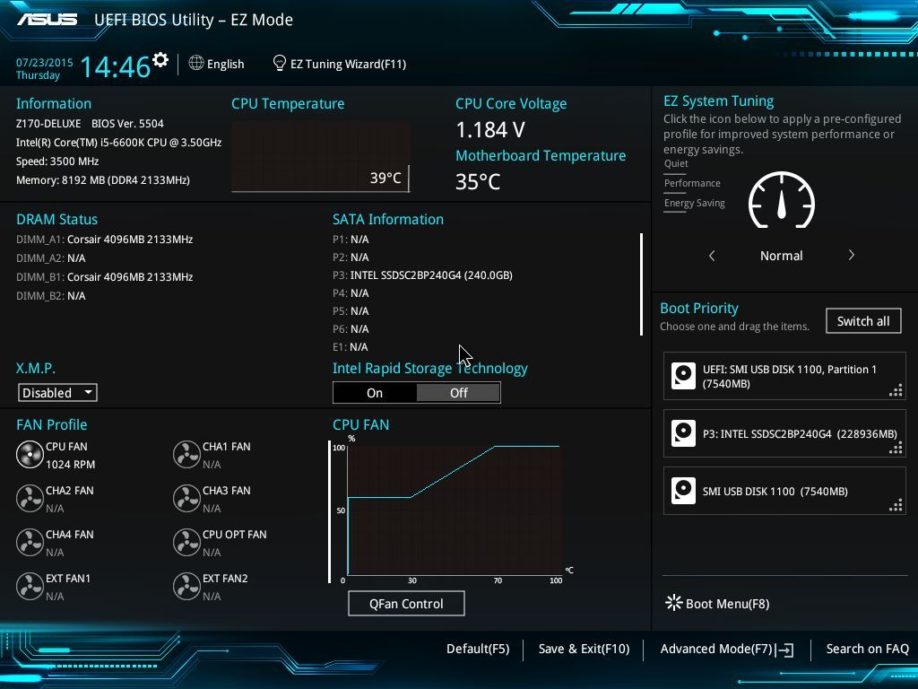Click the CPU fan curve graph

455,510
